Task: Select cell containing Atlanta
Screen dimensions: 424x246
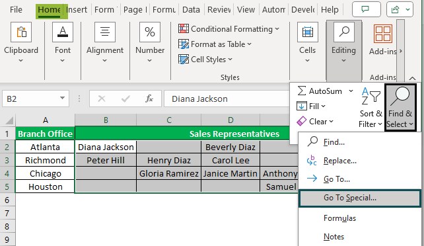Action: [45, 147]
